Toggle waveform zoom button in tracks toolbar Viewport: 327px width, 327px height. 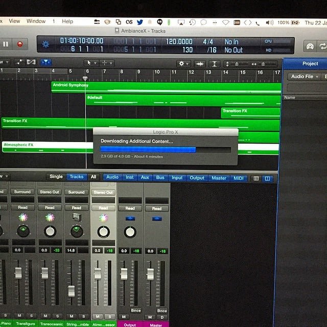tap(199, 63)
